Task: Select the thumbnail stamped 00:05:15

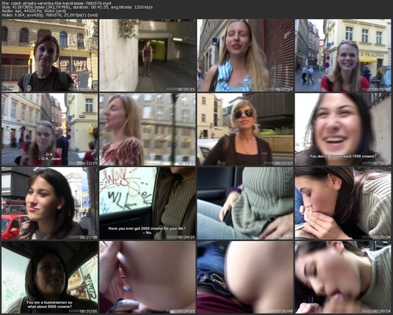Action: coord(148,55)
